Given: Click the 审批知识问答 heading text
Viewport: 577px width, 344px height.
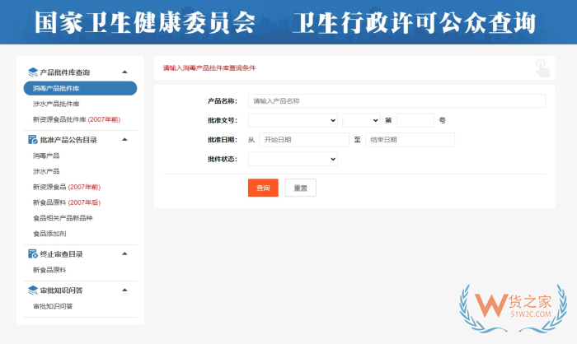Looking at the screenshot, I should pos(62,291).
